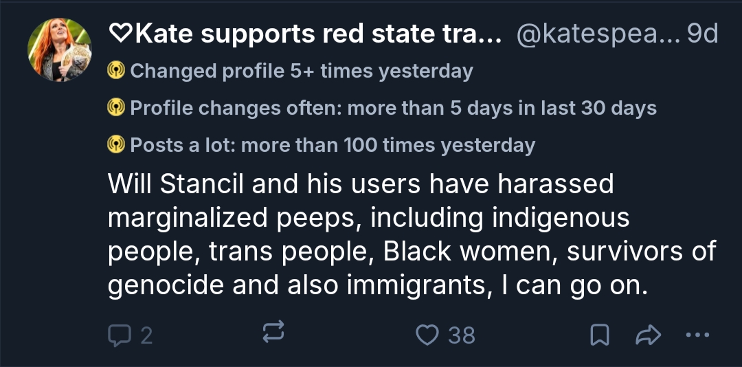Repost this post using the arrows icon

point(273,335)
